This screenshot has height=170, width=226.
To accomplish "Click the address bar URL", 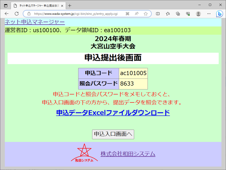I will coord(76,14).
